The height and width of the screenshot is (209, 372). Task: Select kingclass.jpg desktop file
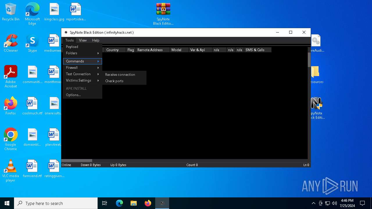click(x=54, y=12)
